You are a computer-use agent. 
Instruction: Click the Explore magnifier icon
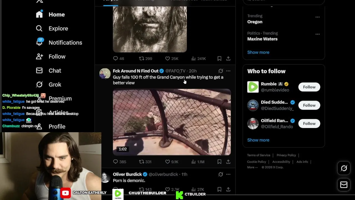[39, 28]
